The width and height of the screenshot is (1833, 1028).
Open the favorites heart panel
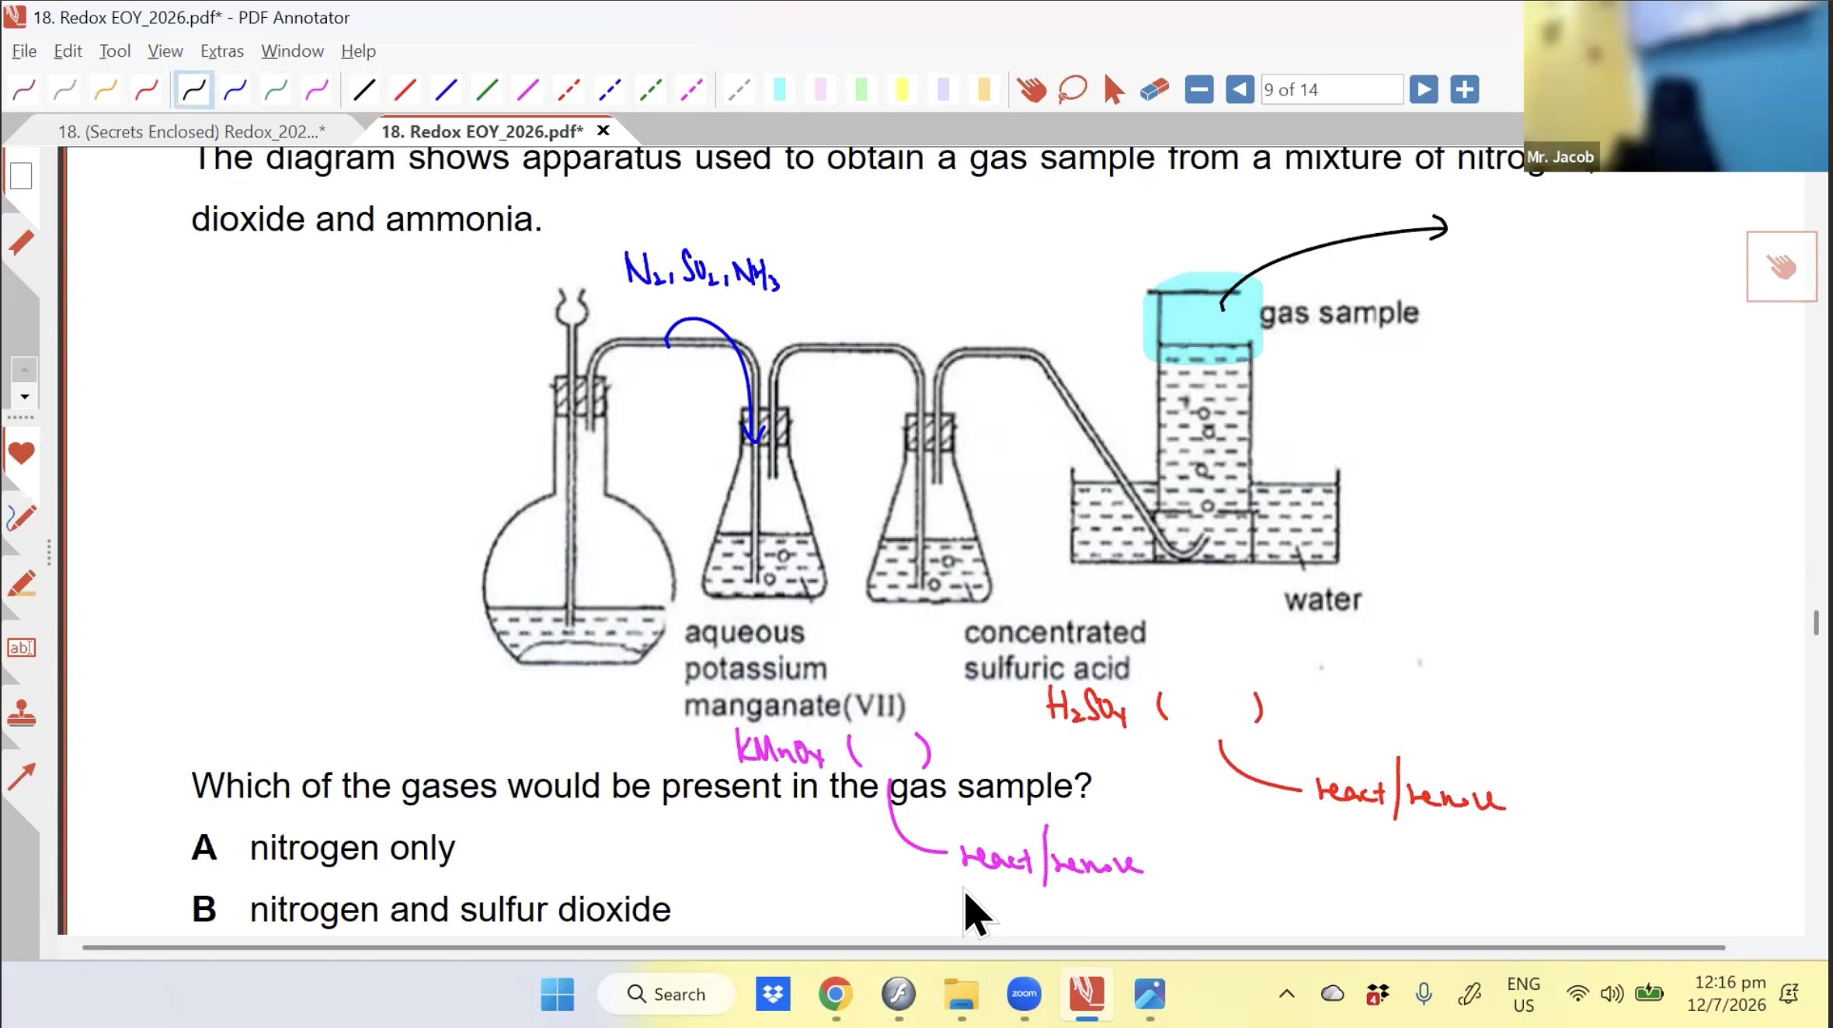[21, 453]
